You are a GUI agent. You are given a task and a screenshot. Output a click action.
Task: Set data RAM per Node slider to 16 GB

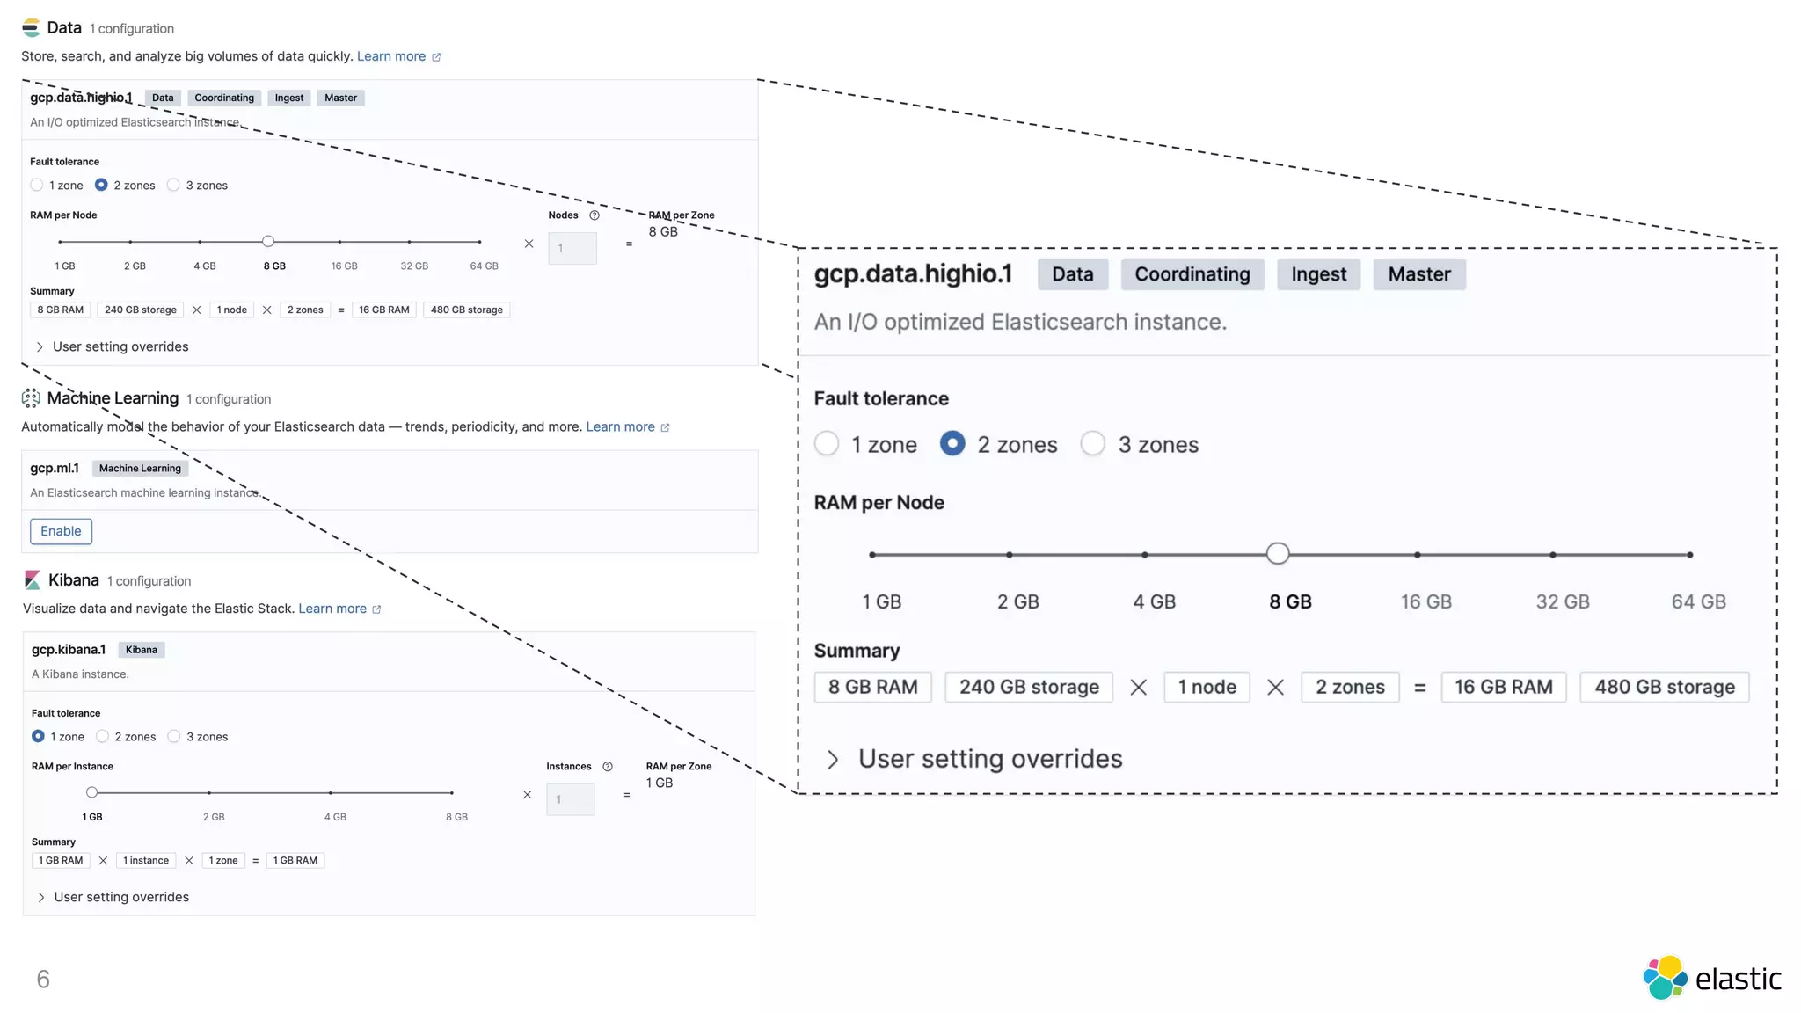point(339,242)
